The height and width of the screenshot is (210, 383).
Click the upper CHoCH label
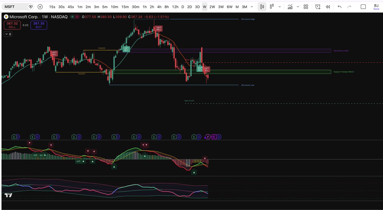point(101,48)
